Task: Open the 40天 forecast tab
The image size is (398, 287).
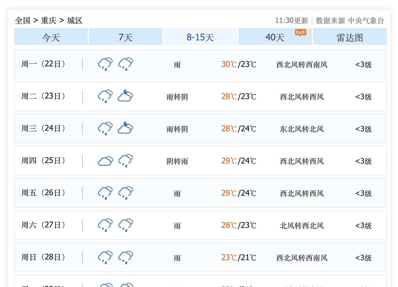Action: 275,37
